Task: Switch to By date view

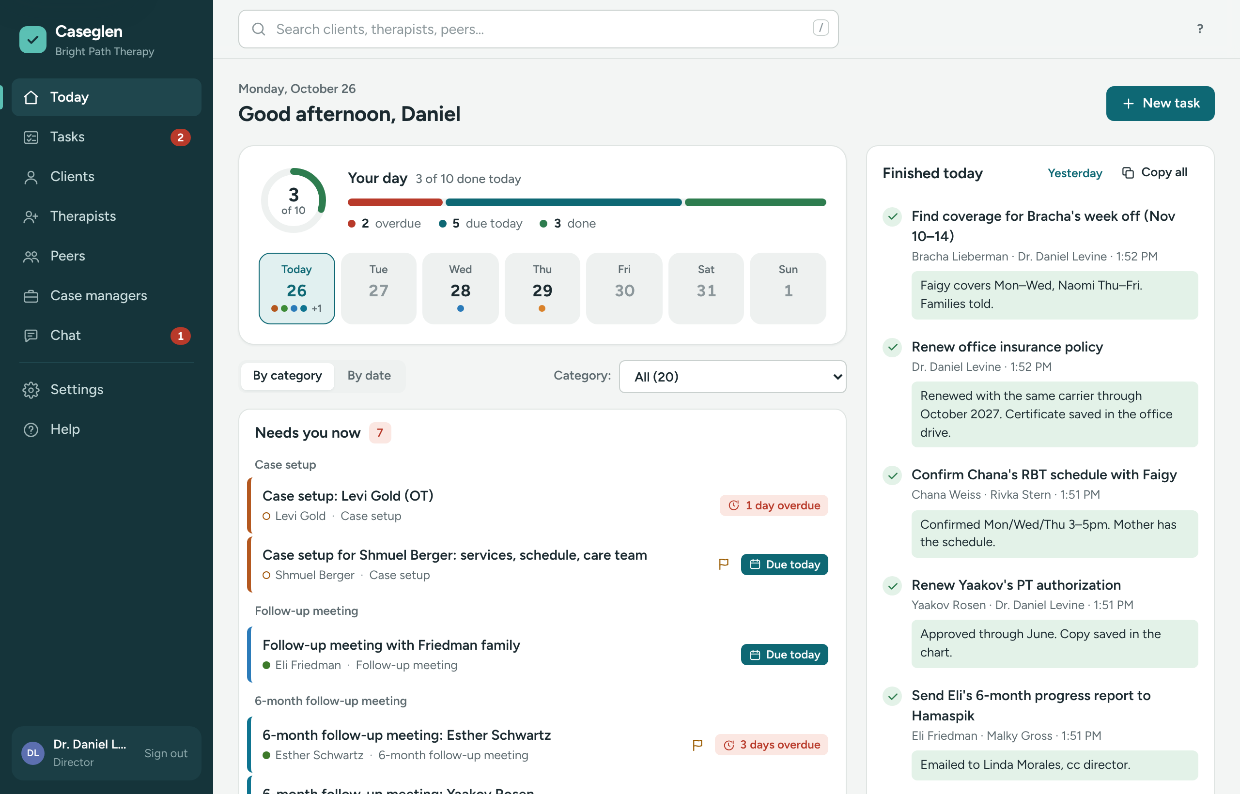Action: pos(369,375)
